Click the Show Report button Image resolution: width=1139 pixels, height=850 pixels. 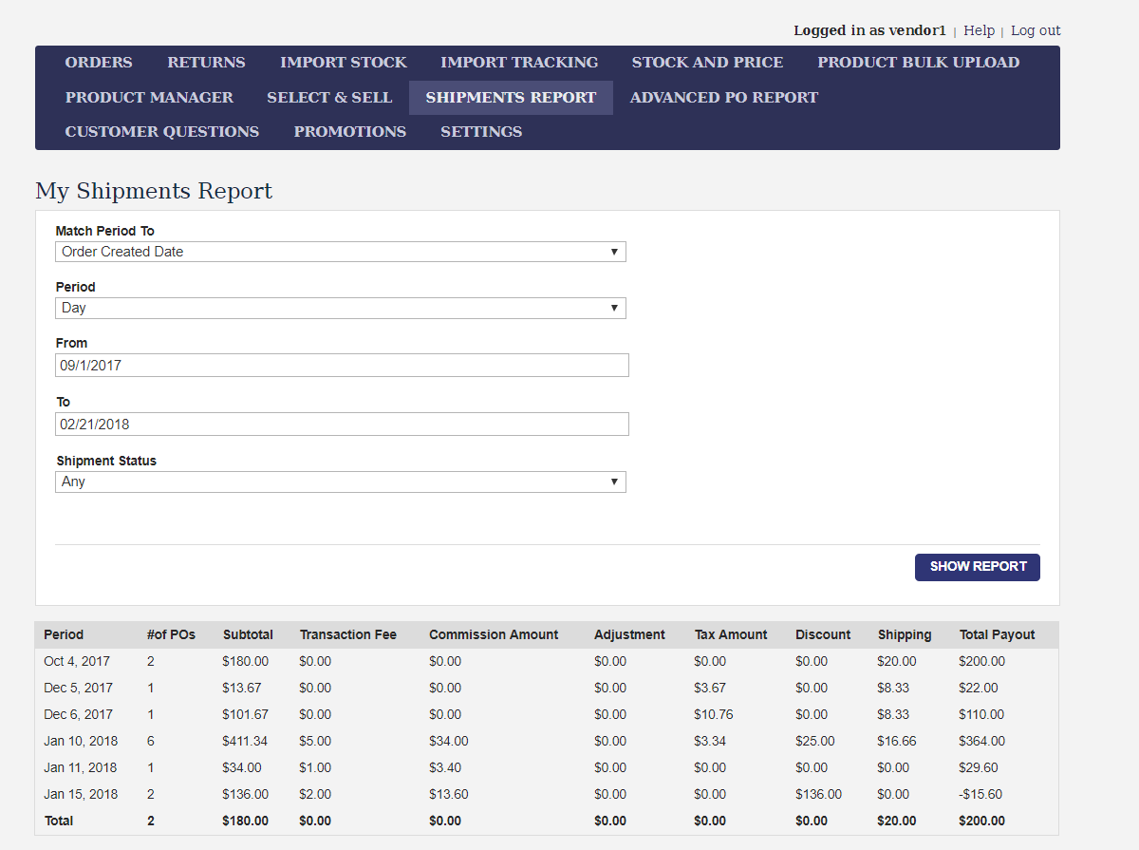coord(978,567)
